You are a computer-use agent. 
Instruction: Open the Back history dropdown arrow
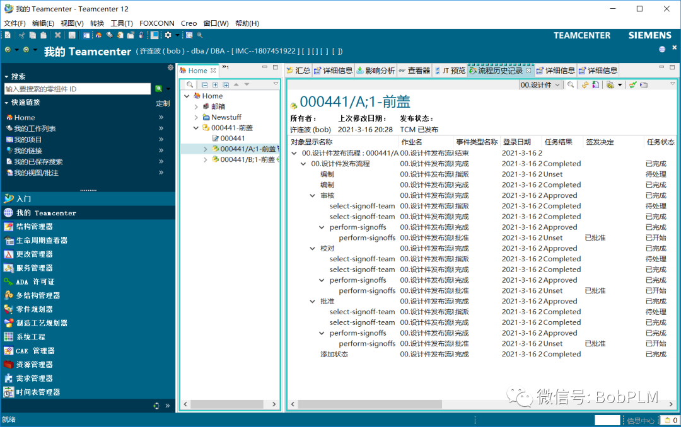[x=16, y=50]
